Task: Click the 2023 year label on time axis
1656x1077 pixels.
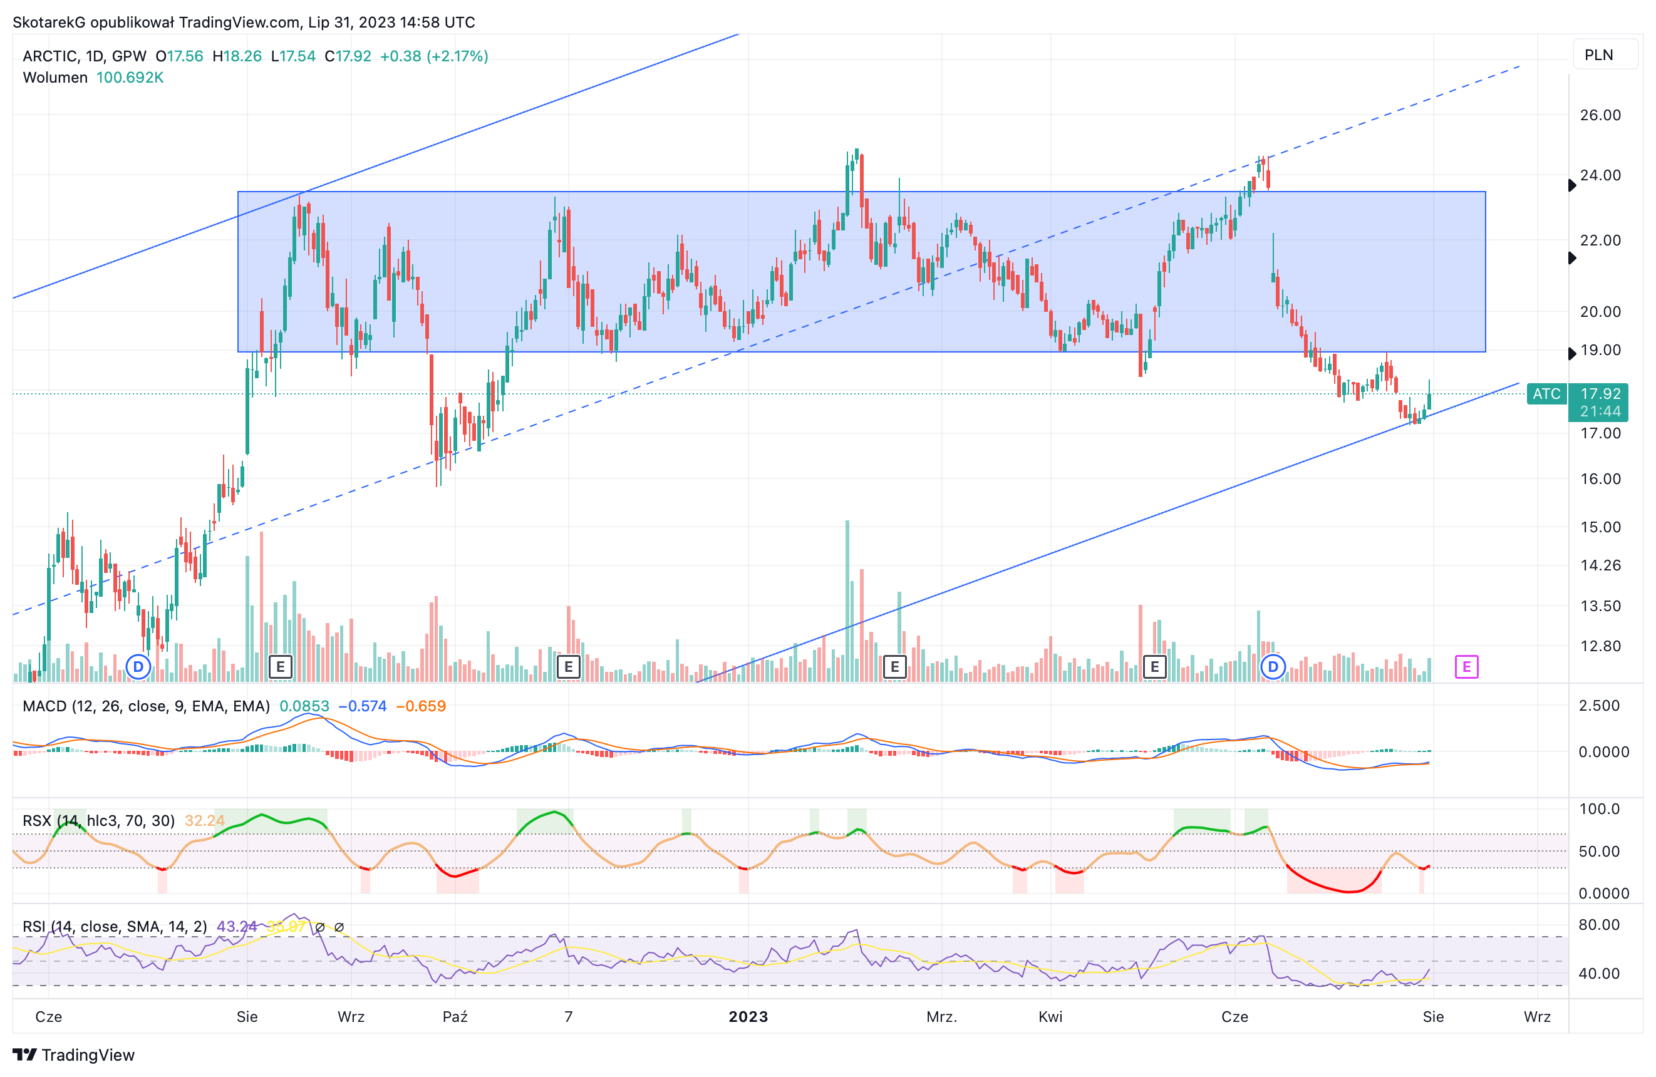Action: click(x=748, y=1016)
